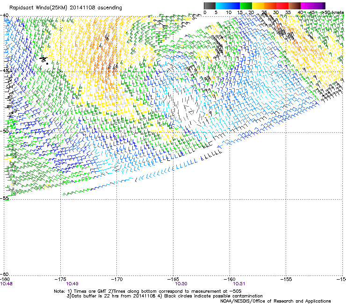346x304 pixels.
Task: Click the yellow 20-25 knots color swatch
Action: [258, 6]
